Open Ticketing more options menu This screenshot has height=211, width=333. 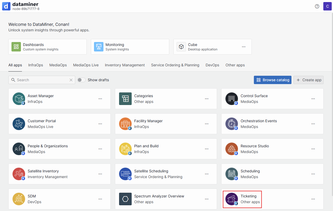313,199
